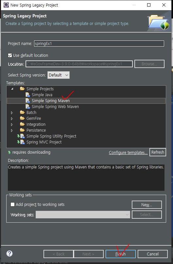Viewport: 173px width, 264px height.
Task: Click the Next button
Action: pos(88,254)
